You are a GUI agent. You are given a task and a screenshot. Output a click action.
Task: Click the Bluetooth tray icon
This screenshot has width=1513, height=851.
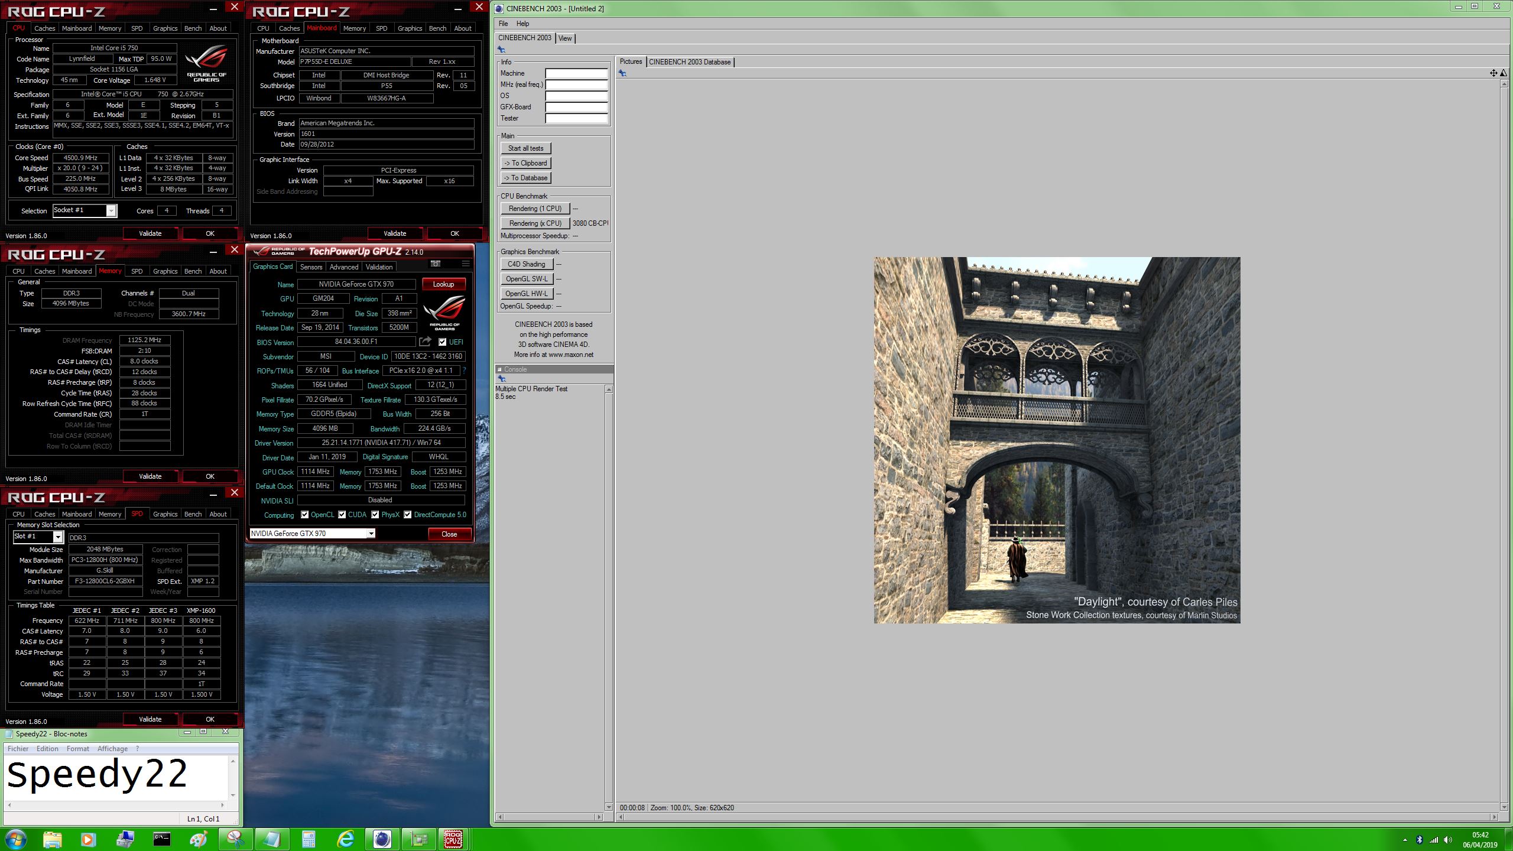[x=1419, y=840]
